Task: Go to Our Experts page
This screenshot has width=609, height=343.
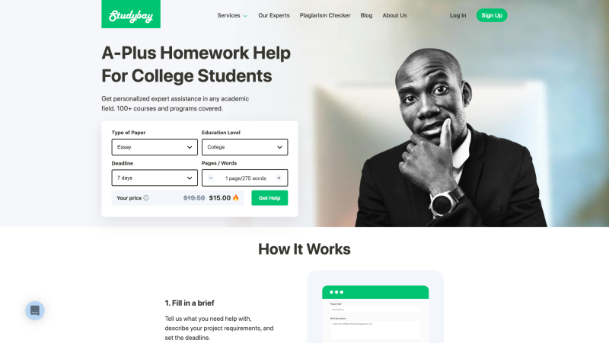Action: [274, 15]
